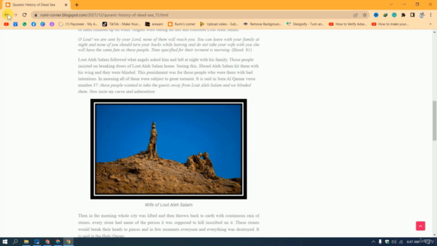Screen dimensions: 437x246
Task: Open the WhatsApp bookmark icon
Action: tap(25, 25)
